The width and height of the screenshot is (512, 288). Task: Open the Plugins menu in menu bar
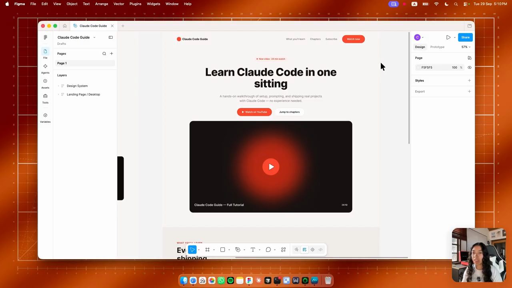[x=135, y=4]
